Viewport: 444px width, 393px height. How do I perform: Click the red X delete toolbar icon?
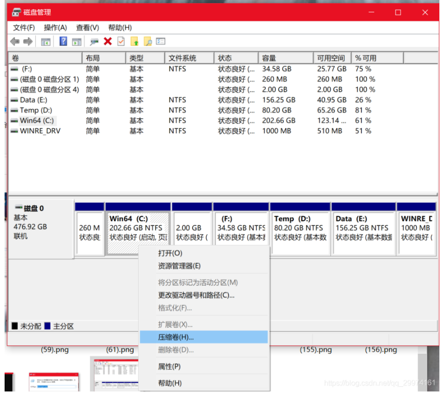108,41
